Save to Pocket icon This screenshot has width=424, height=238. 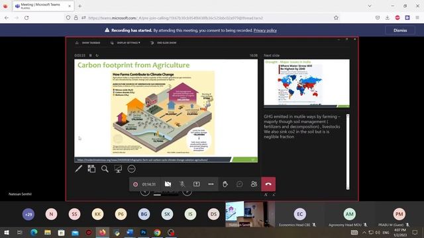coord(378,18)
